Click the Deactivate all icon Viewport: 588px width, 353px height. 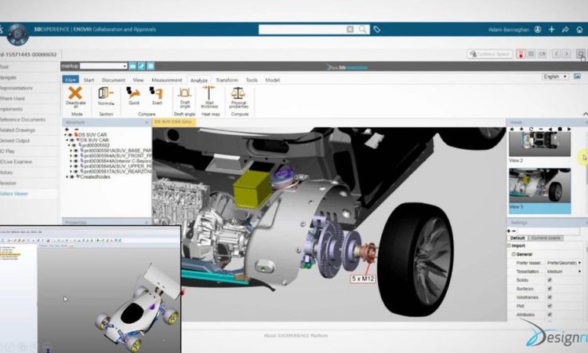coord(75,93)
